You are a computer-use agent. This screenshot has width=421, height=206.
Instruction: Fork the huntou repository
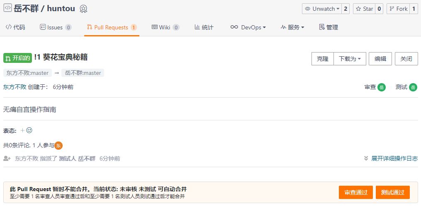tap(398, 9)
